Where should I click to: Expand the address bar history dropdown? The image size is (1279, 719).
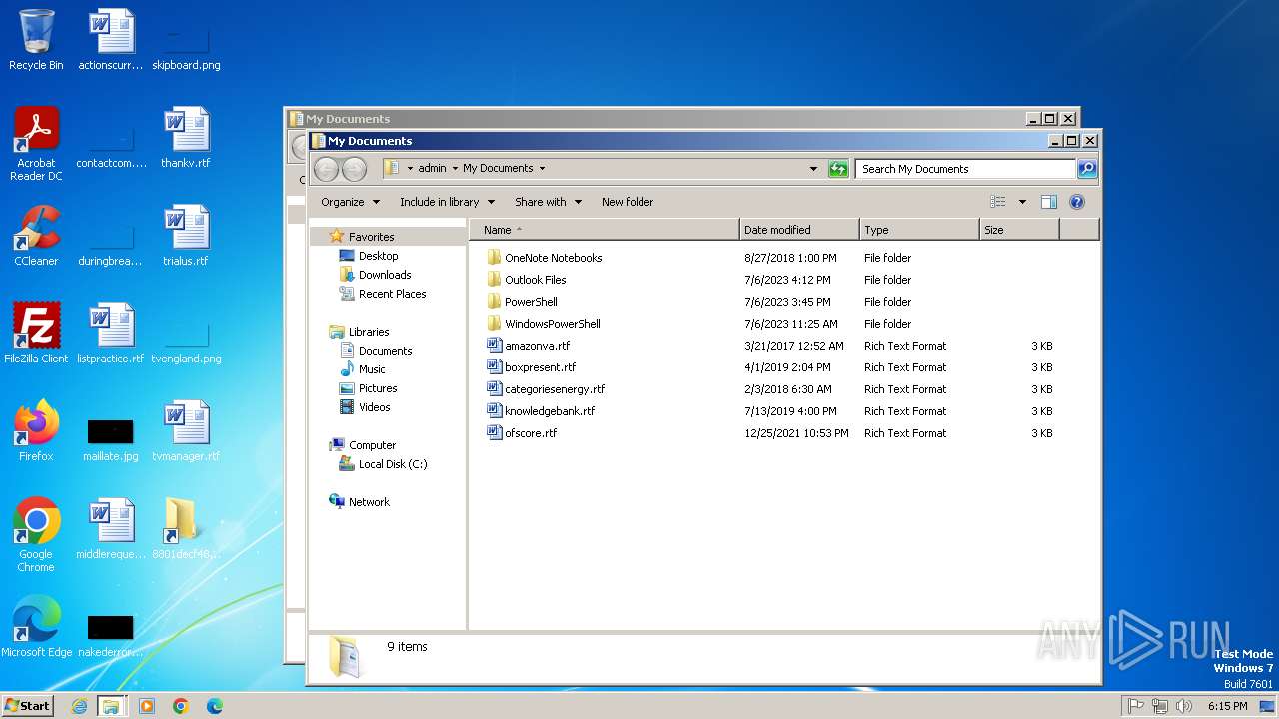(x=813, y=169)
